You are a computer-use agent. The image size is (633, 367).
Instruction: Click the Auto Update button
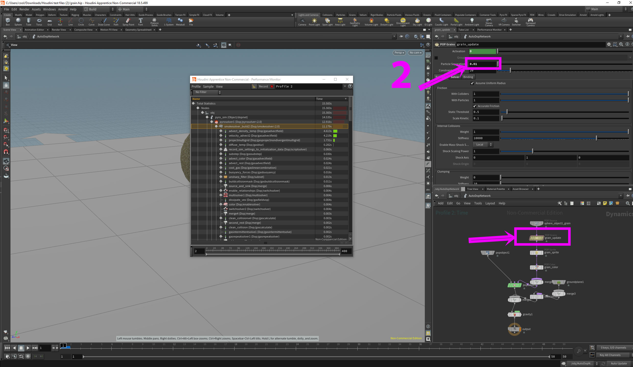click(x=618, y=363)
